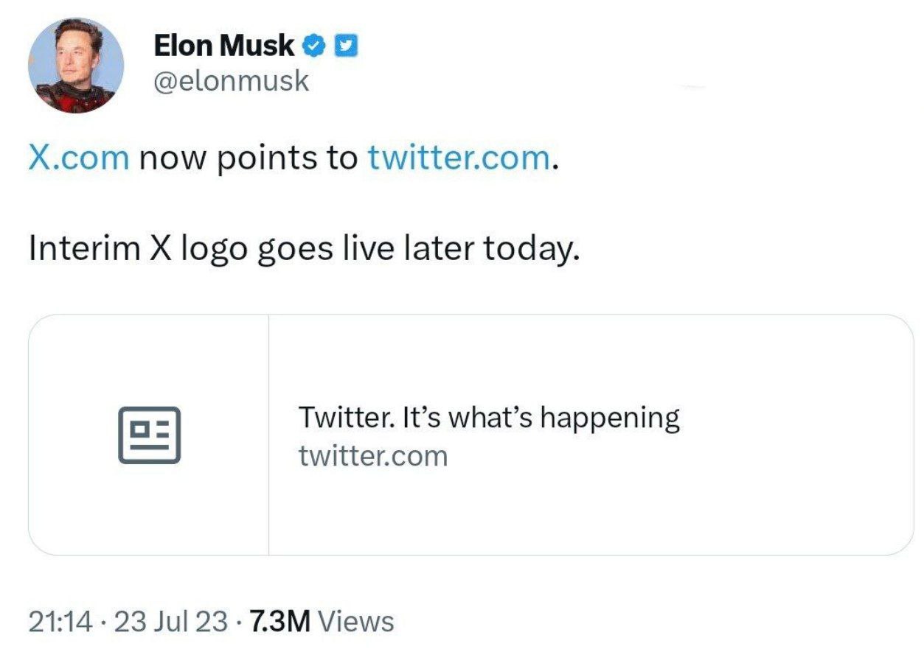Click the 7.3M view count
The image size is (924, 649).
tap(280, 622)
